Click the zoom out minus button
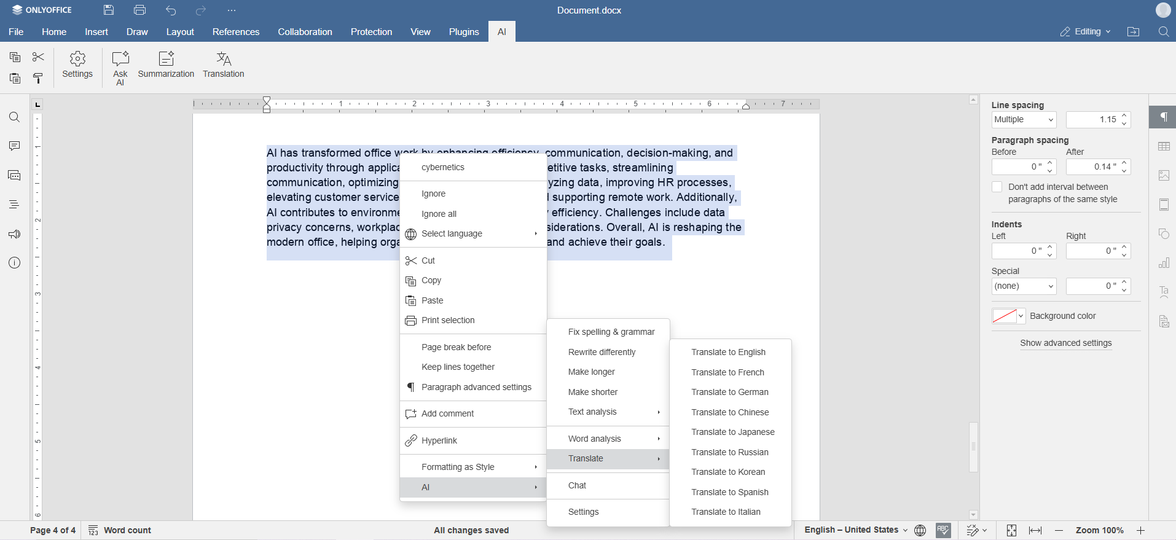Viewport: 1176px width, 540px height. coord(1059,530)
